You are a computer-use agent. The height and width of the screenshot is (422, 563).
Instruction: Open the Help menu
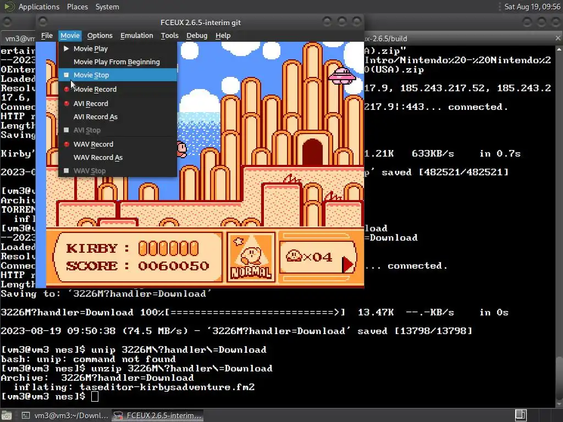click(223, 36)
